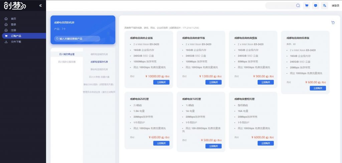Screen dimensions: 342x163
Task: Click the ¥ 900.00 price
Action: pyautogui.click(x=259, y=76)
